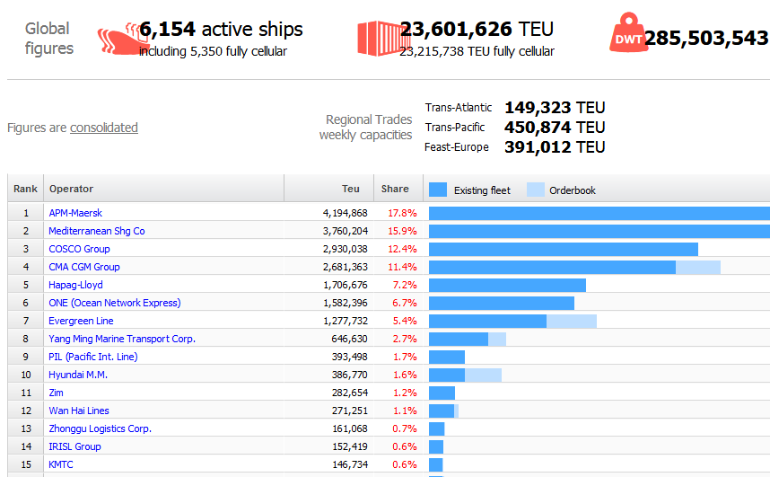Open CMA CGM Group details
The width and height of the screenshot is (770, 477).
84,267
